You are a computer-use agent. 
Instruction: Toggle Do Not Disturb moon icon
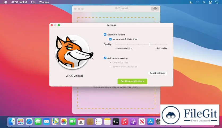coord(191,2)
